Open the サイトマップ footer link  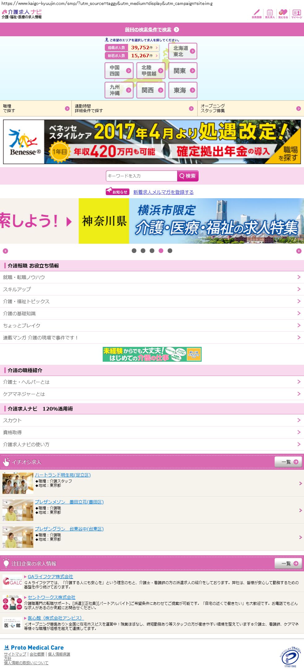(15, 654)
